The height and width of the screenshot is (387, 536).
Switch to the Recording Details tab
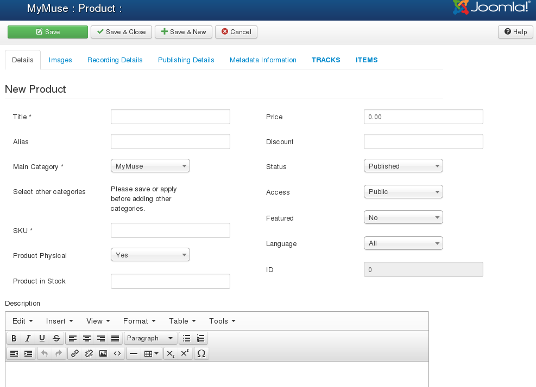click(x=115, y=60)
